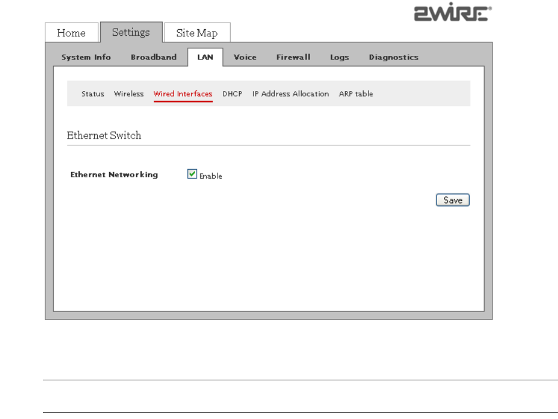Go to IP Address Allocation
This screenshot has width=558, height=419.
pos(290,94)
